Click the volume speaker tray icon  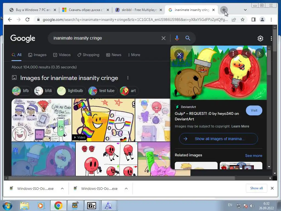pyautogui.click(x=252, y=206)
